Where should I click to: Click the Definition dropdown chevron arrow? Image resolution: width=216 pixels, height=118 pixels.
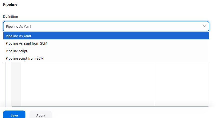tap(204, 26)
